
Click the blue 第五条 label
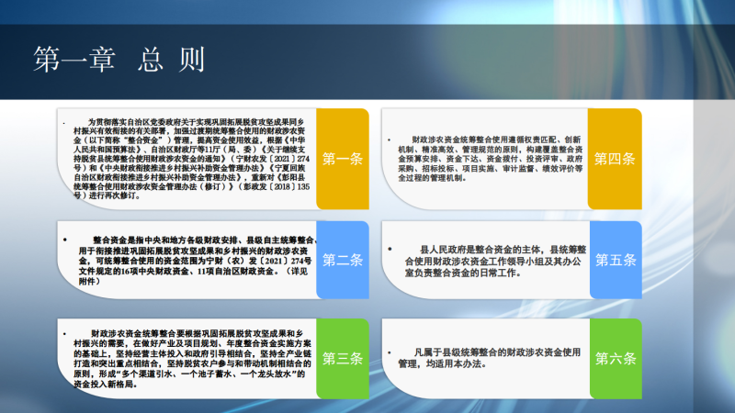coord(615,260)
